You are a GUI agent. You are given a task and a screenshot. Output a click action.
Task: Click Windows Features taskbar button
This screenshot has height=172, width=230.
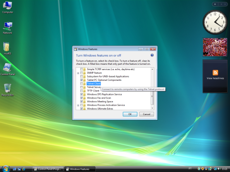(x=80, y=169)
